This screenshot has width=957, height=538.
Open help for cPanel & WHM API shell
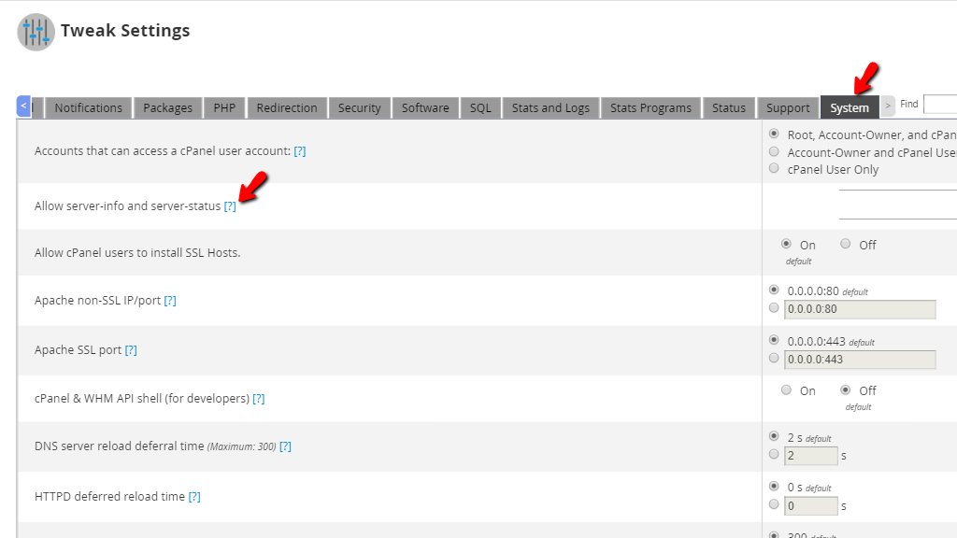[259, 399]
